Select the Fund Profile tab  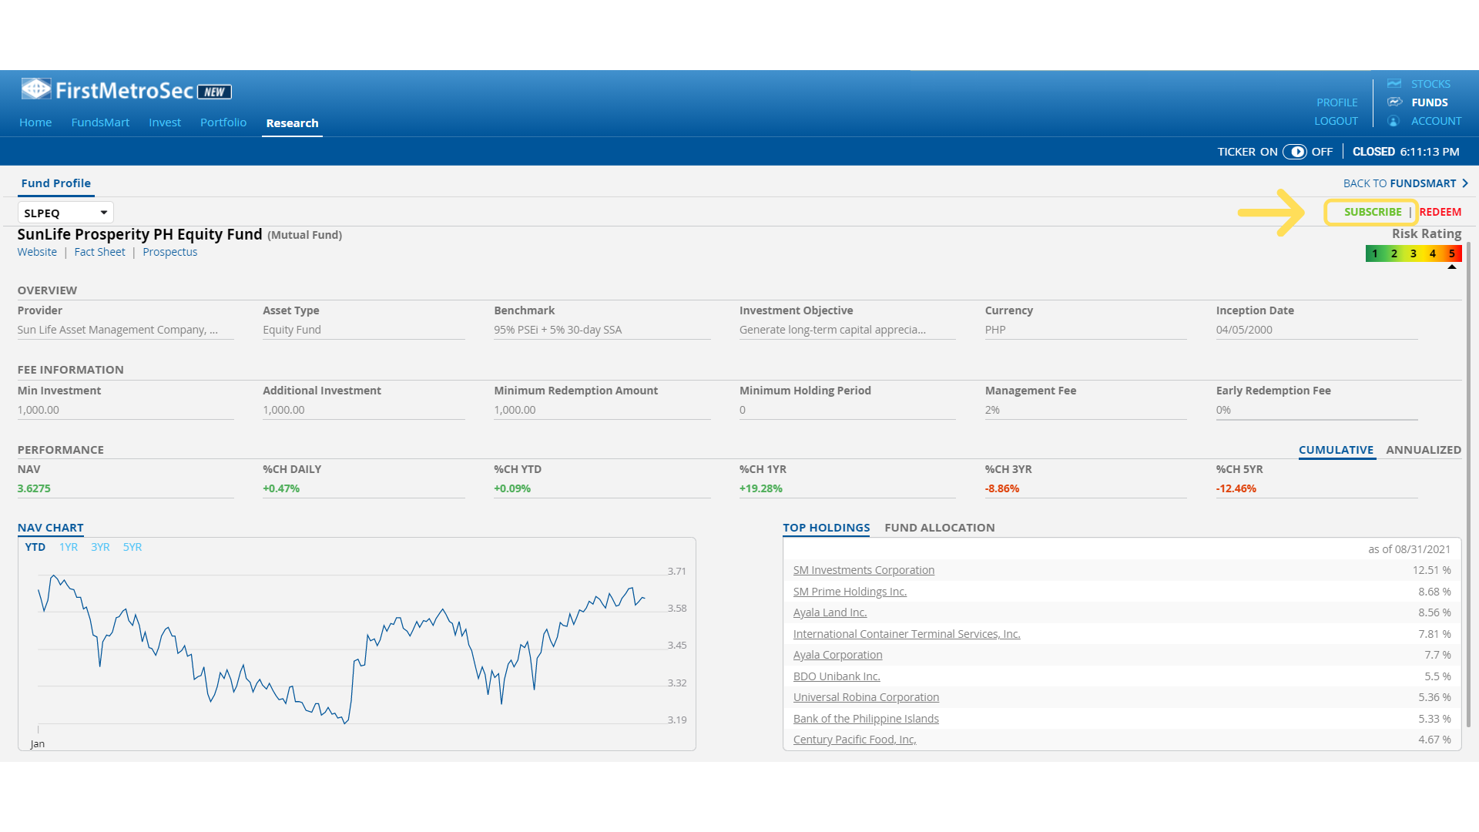(x=56, y=183)
